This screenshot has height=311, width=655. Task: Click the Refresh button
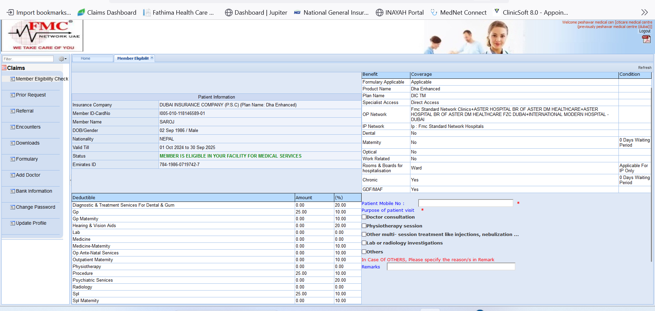click(x=644, y=68)
